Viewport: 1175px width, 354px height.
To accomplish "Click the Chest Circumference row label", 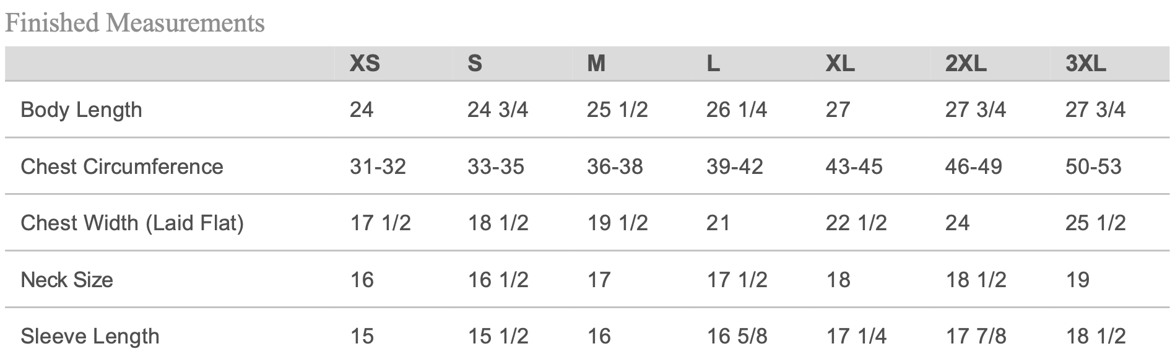I will coord(121,166).
